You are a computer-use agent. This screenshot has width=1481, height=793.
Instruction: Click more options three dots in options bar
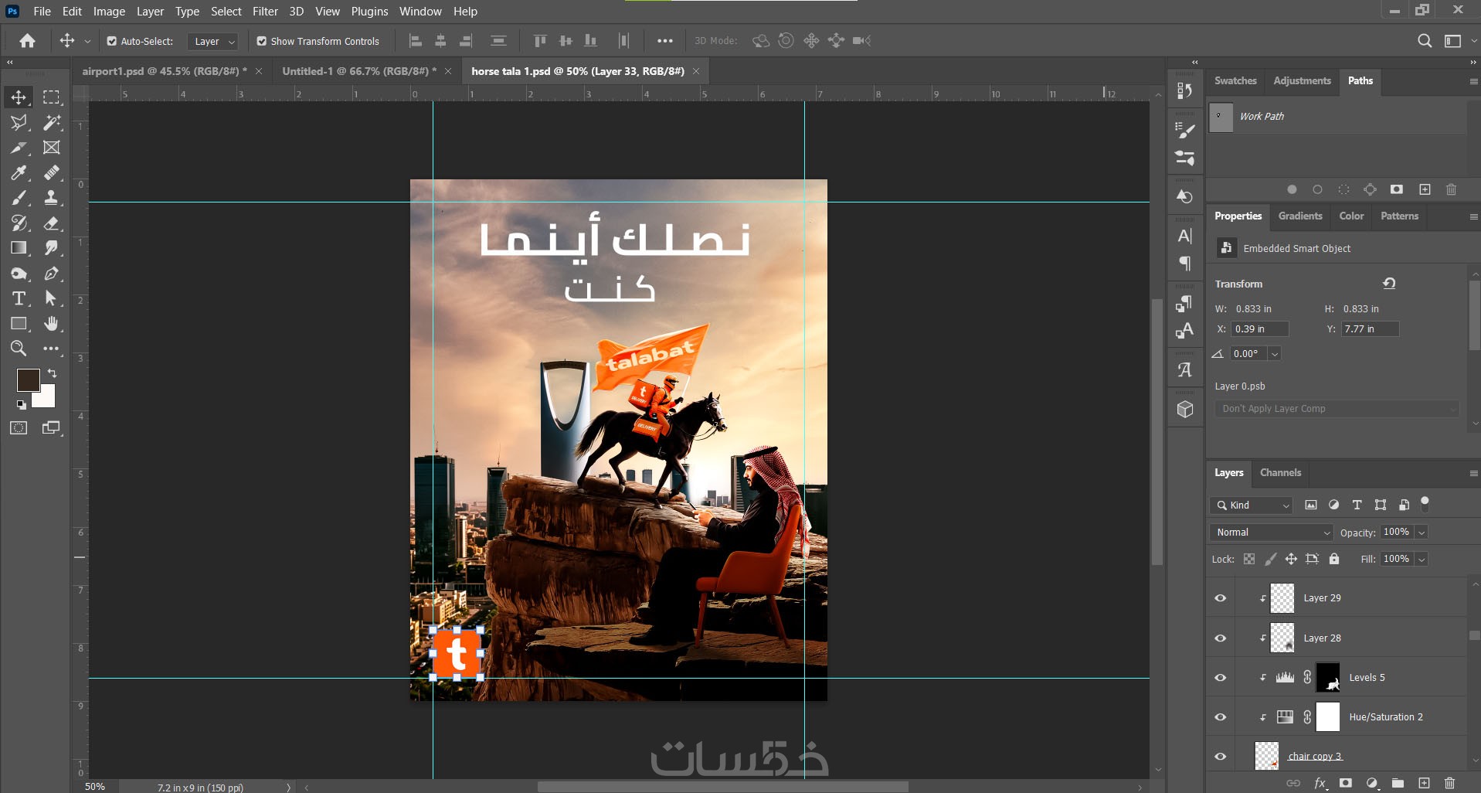coord(664,41)
